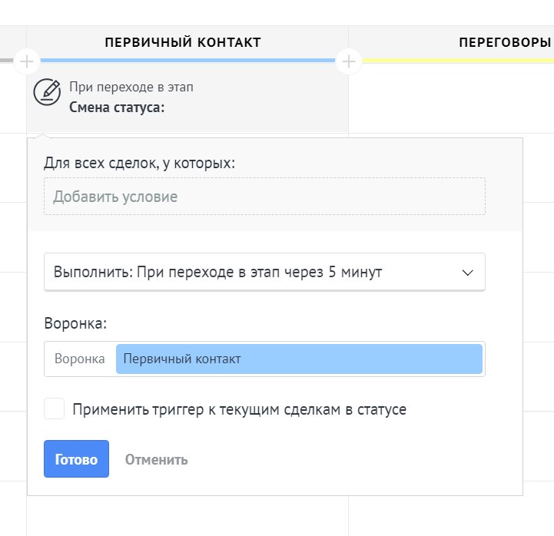
Task: Enable Применить триггер к текущим сделкам checkbox
Action: 54,409
